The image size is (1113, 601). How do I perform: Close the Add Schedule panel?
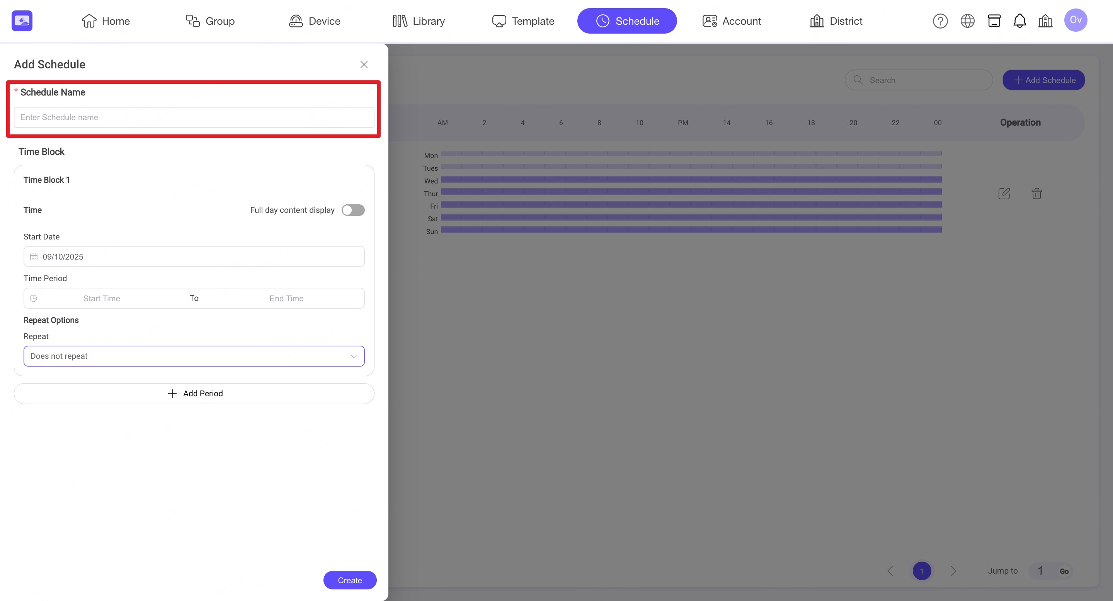tap(364, 65)
